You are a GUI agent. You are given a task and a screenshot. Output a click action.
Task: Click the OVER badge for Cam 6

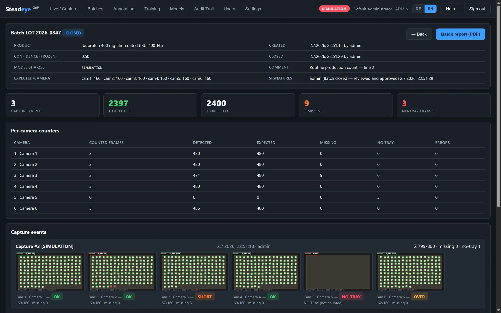[419, 297]
